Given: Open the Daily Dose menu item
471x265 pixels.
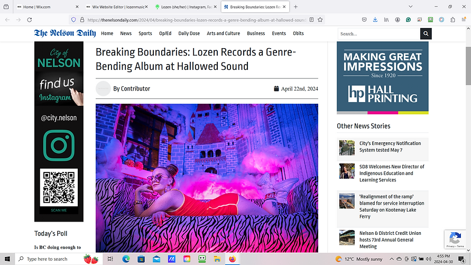Looking at the screenshot, I should click(x=189, y=33).
